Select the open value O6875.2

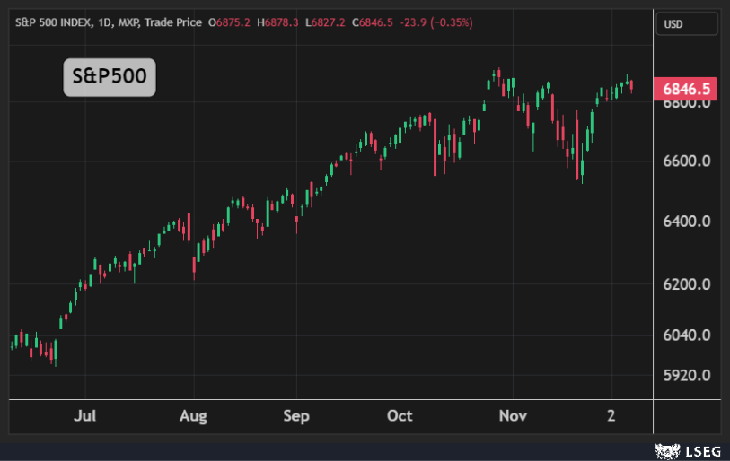pos(229,22)
